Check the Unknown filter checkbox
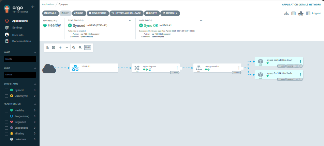The height and width of the screenshot is (146, 324). click(6, 139)
